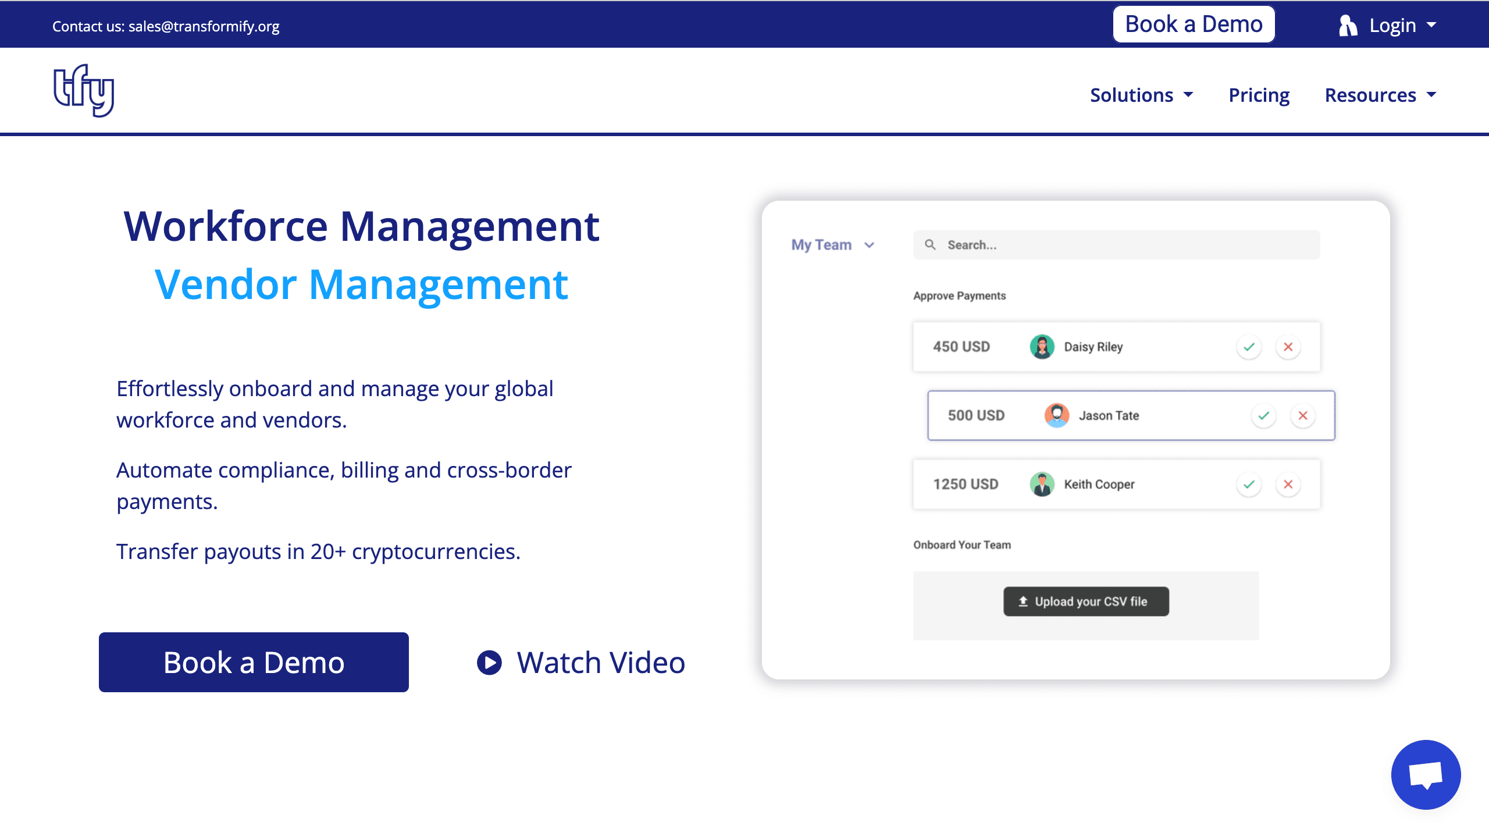The height and width of the screenshot is (833, 1489).
Task: Open the chat bubble widget
Action: tap(1426, 774)
